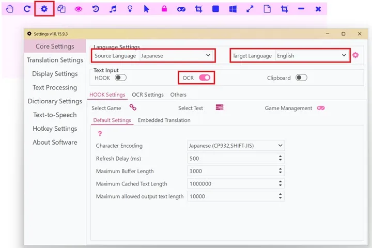Click the Select Game link chain icon
This screenshot has height=248, width=372.
133,107
